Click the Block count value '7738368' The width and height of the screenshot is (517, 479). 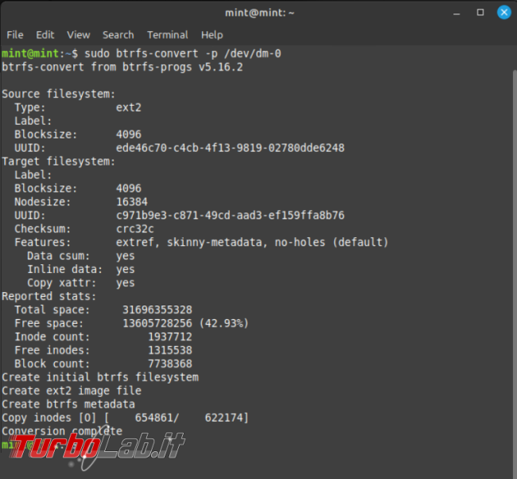click(169, 364)
